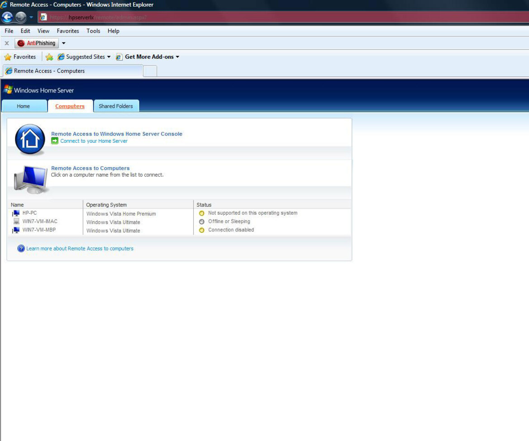Click the yellow Connection disabled status icon
The image size is (529, 441).
coord(202,230)
